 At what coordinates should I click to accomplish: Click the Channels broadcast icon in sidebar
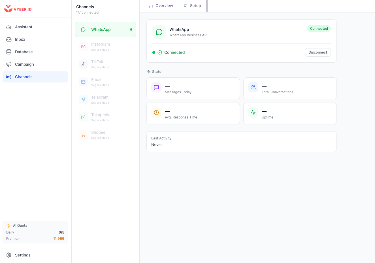point(9,77)
